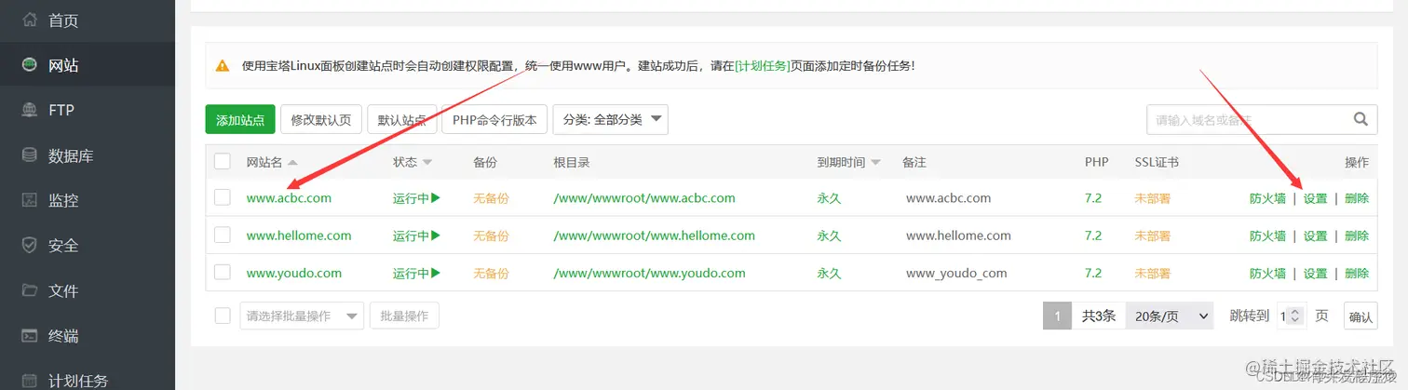1408x390 pixels.
Task: Click 无备份 for www.acbc.com
Action: coord(491,197)
